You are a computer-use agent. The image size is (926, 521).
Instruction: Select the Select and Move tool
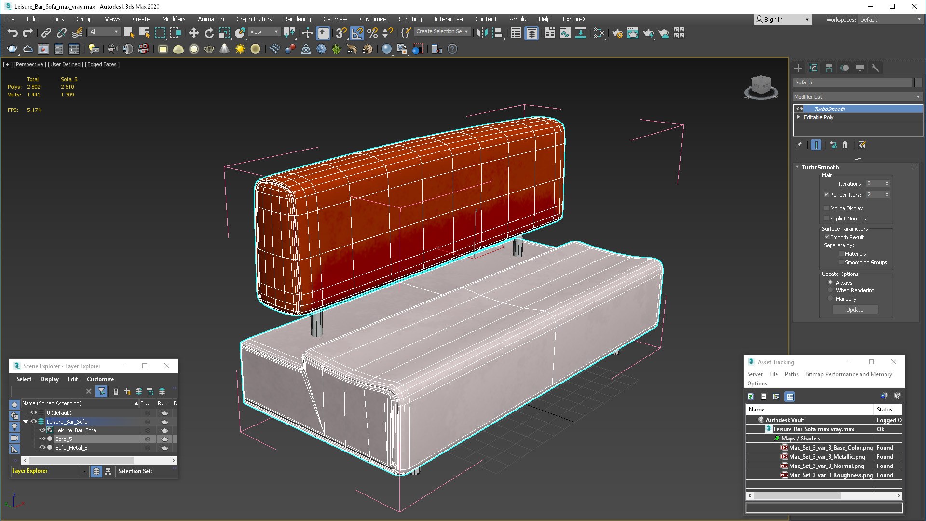193,33
